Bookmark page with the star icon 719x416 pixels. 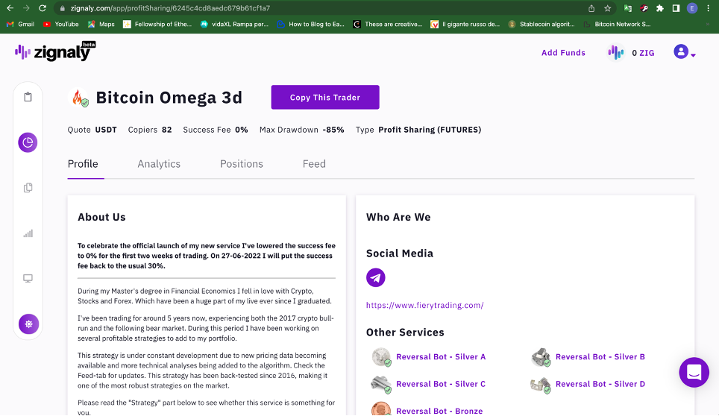pos(608,8)
